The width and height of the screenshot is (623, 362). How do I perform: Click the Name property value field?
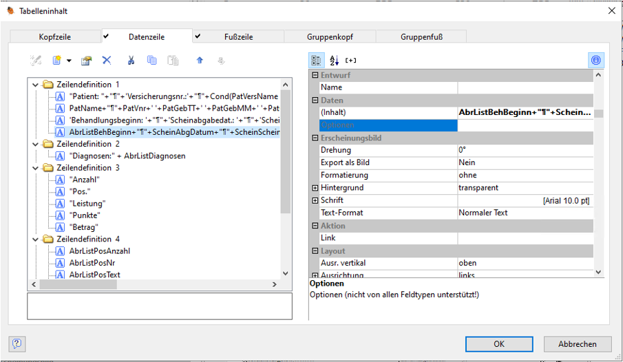tap(525, 87)
